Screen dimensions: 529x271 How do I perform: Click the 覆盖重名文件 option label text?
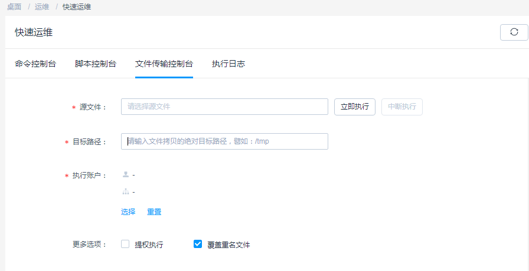click(x=228, y=244)
